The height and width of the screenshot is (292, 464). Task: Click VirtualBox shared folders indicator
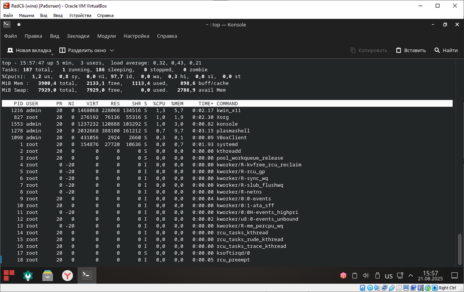click(x=399, y=288)
